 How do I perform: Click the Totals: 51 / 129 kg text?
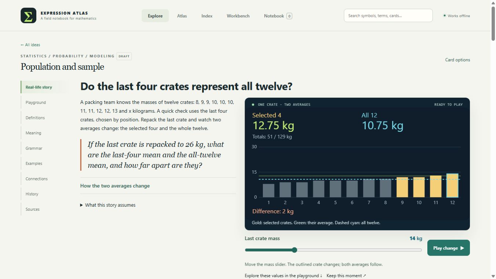[x=272, y=137]
